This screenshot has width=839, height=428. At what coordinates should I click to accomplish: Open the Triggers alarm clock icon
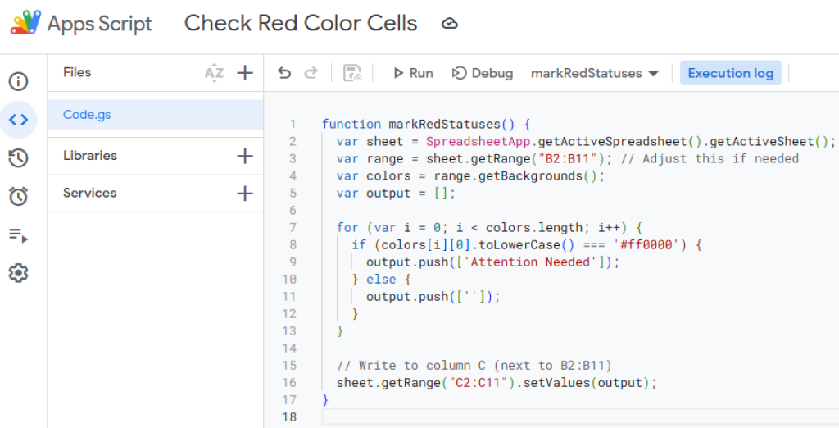18,196
